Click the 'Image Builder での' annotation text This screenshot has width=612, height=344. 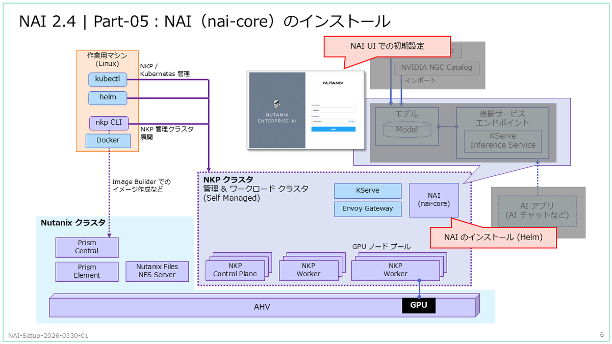tap(142, 181)
